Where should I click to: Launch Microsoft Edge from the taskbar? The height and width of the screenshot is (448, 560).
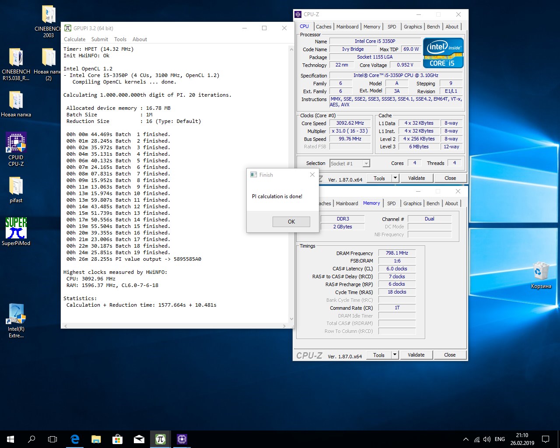click(x=75, y=439)
